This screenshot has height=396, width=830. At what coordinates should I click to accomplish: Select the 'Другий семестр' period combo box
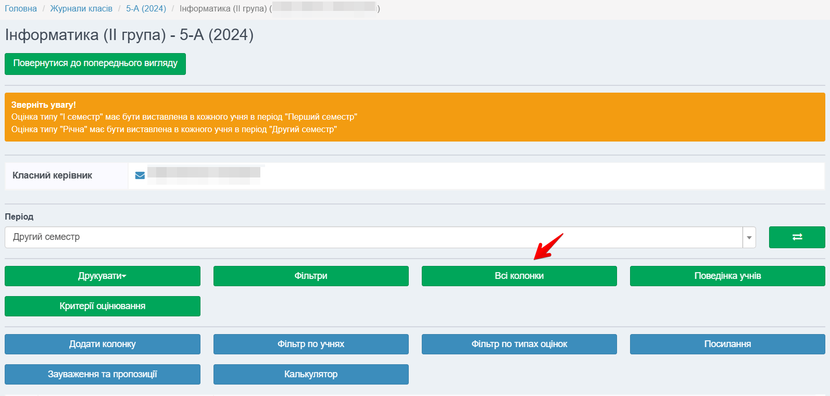[x=373, y=237]
